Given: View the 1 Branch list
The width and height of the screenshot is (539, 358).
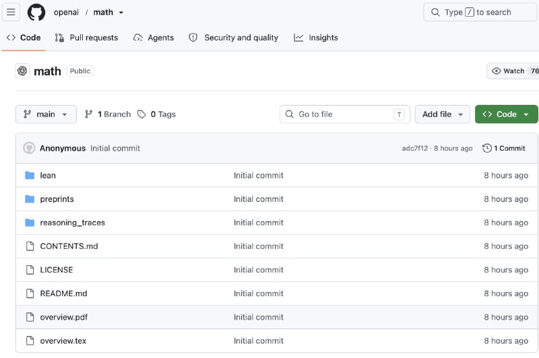Looking at the screenshot, I should click(108, 114).
